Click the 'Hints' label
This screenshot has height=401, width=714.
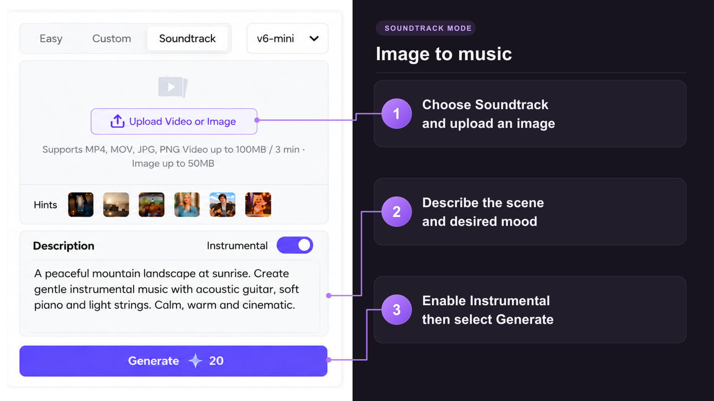tap(46, 205)
